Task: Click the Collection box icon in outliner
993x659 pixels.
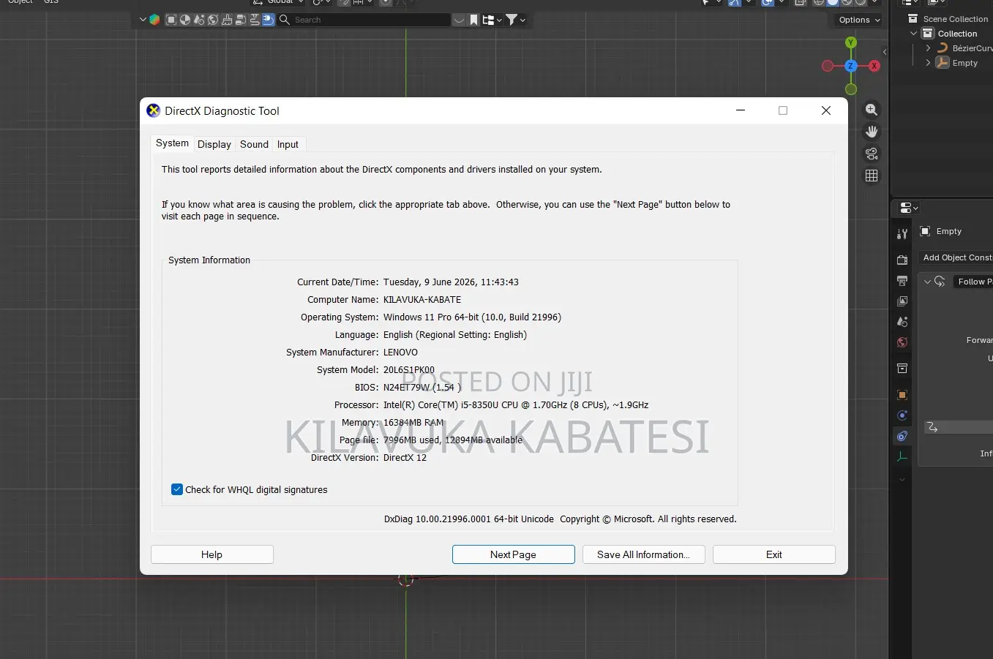Action: click(928, 34)
